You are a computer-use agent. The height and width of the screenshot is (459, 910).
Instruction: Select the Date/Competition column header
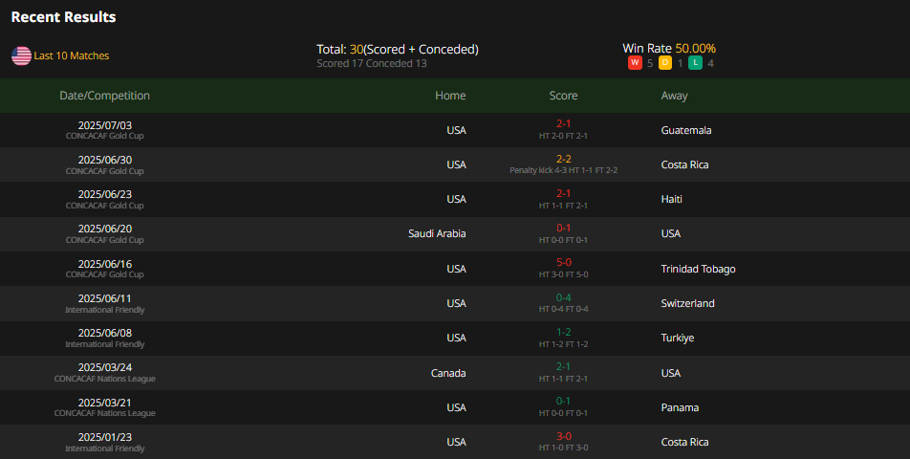pos(104,96)
